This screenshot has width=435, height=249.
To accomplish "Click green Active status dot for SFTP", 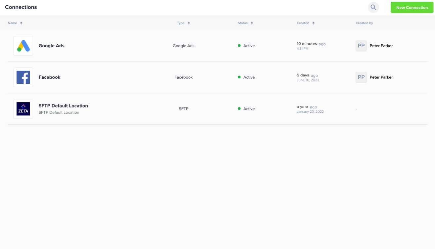I will tap(239, 109).
